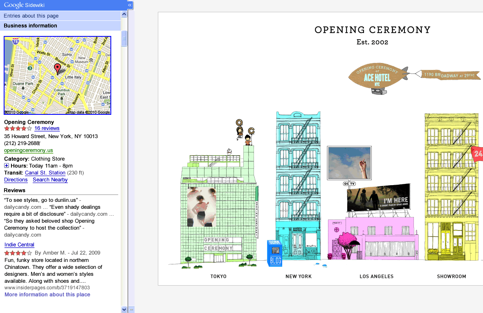This screenshot has width=483, height=313.
Task: Click the LOS ANGELES label
Action: (376, 276)
